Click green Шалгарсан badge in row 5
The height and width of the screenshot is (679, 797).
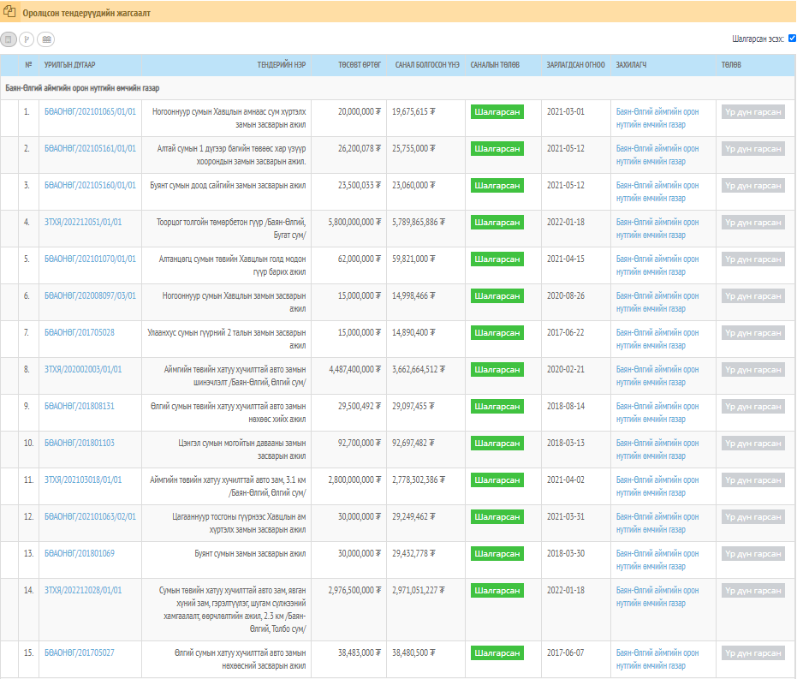point(497,259)
